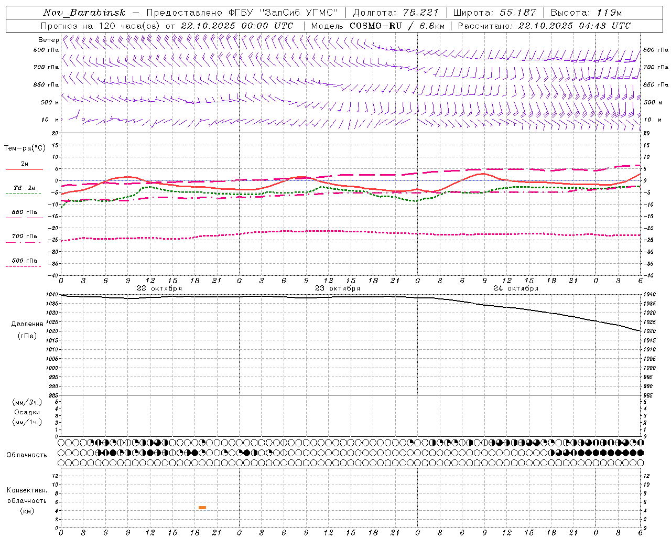Click the date label 24 октября

(516, 288)
